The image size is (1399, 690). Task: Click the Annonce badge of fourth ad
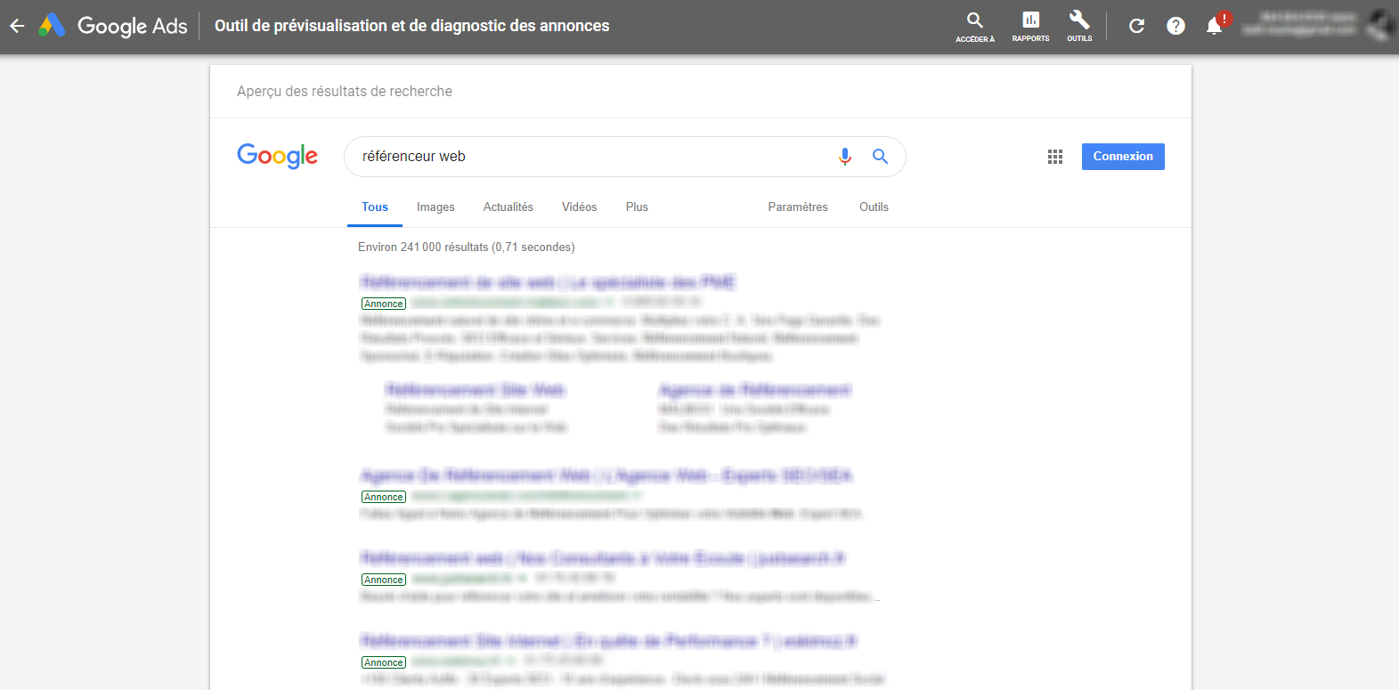coord(384,663)
